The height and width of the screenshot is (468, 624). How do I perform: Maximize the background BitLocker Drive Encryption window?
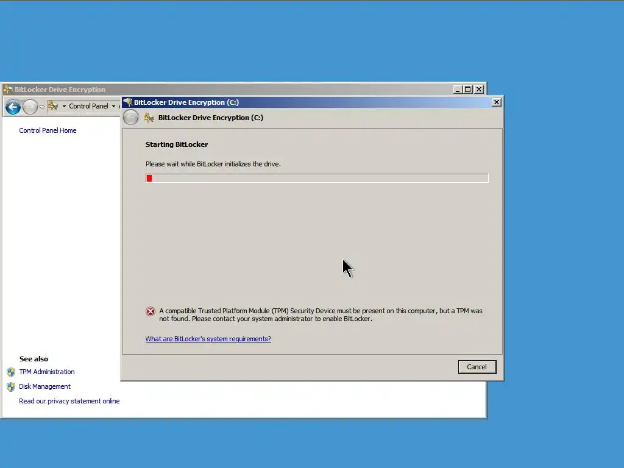(x=468, y=90)
